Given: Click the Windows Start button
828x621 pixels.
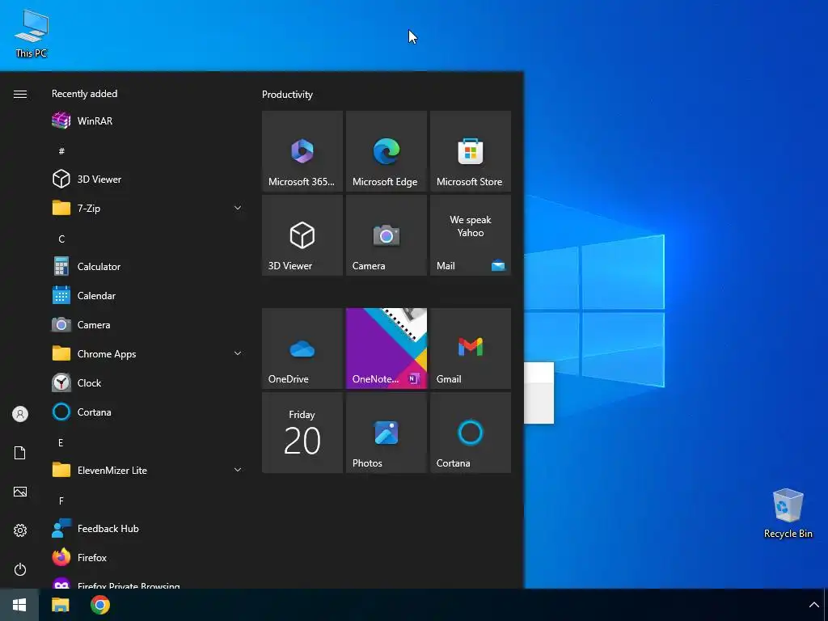Looking at the screenshot, I should pos(19,605).
